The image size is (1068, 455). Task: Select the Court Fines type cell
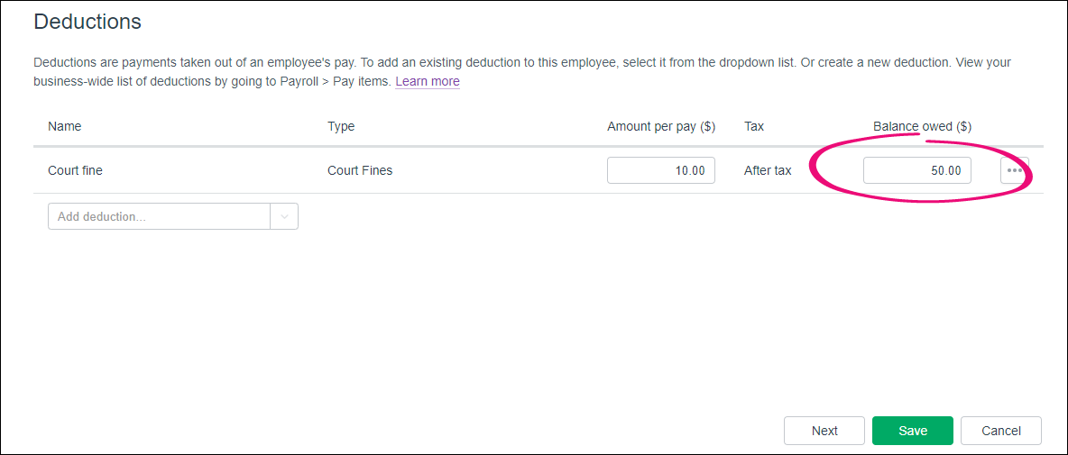(360, 170)
